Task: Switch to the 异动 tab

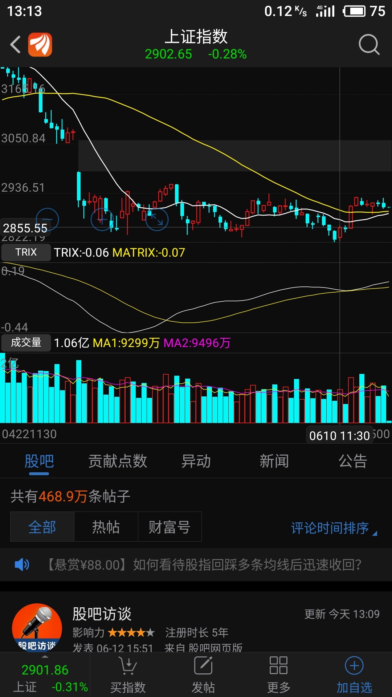Action: click(196, 461)
